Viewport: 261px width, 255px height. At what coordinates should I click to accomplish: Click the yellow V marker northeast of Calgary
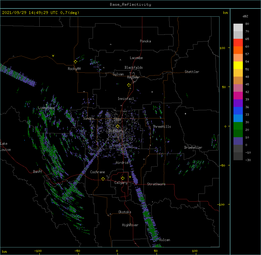coord(130,177)
